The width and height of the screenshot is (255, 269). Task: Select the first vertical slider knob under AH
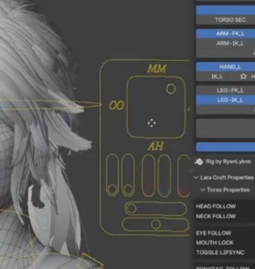click(112, 189)
